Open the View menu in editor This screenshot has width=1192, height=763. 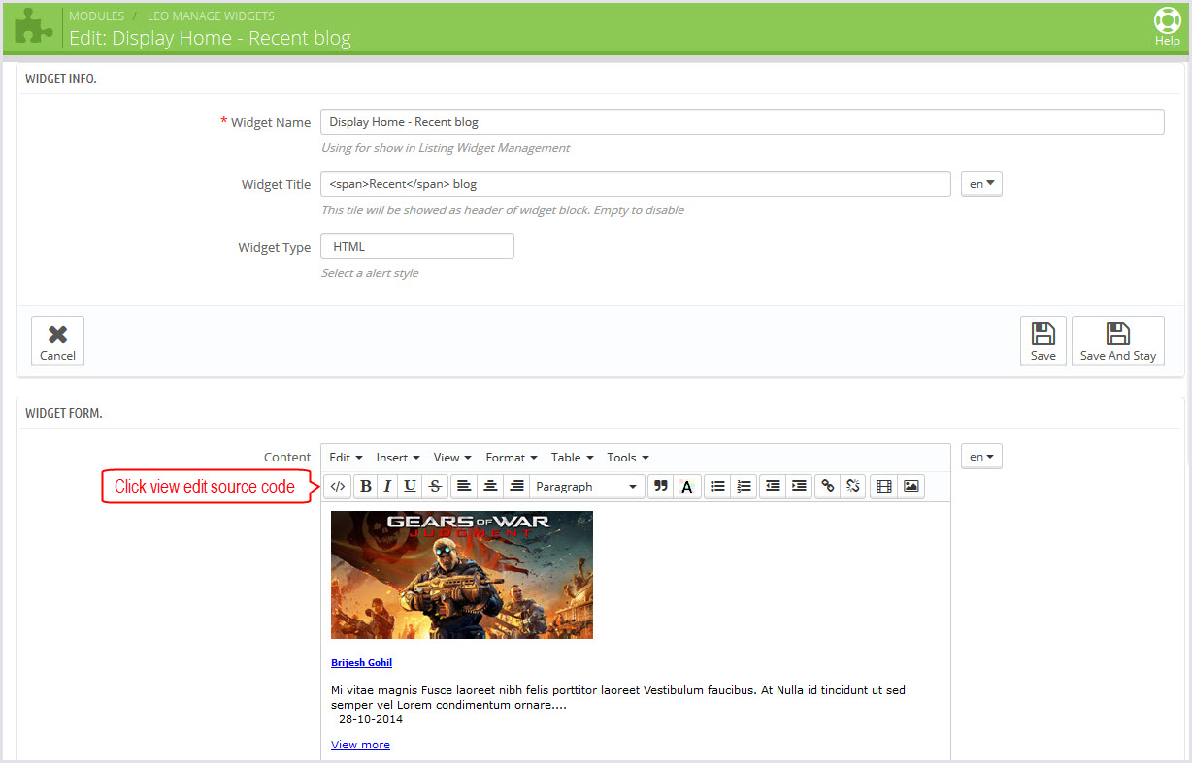[x=452, y=458]
